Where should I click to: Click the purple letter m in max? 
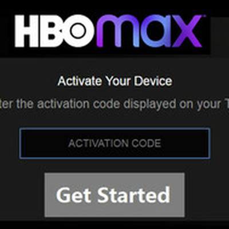click(116, 31)
